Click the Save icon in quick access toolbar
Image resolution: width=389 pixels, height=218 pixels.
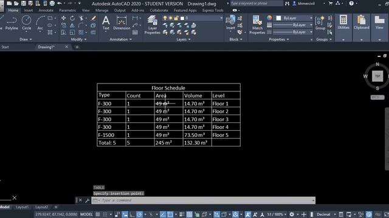23,4
